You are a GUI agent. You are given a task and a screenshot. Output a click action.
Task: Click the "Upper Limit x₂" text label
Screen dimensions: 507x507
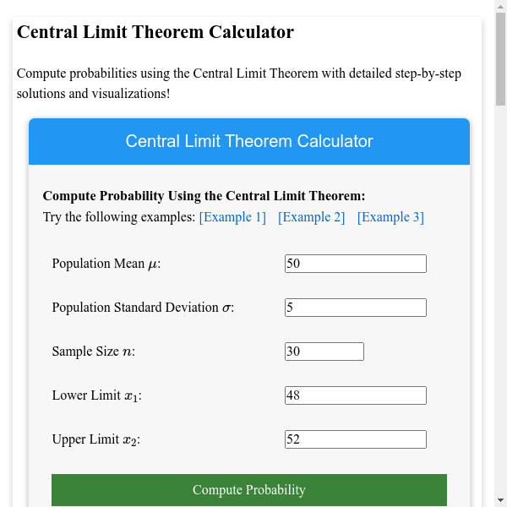pyautogui.click(x=96, y=439)
